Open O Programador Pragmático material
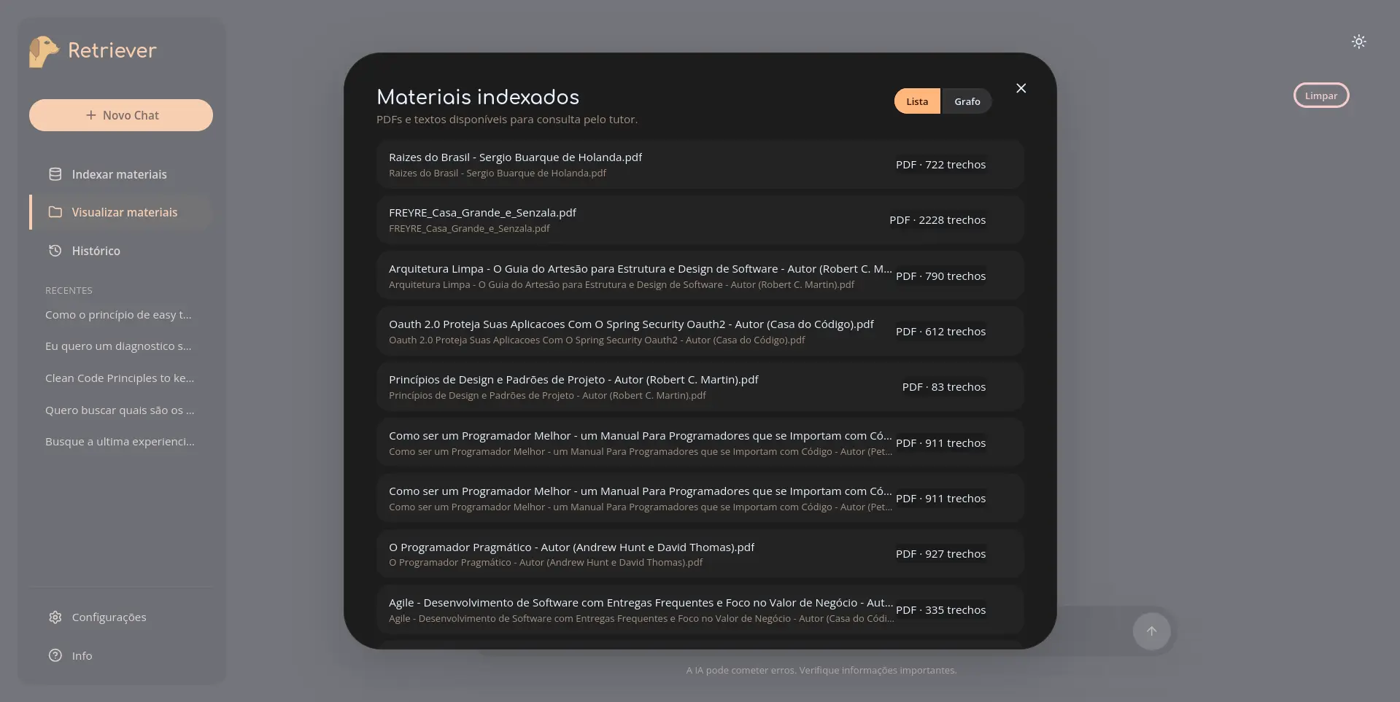1400x702 pixels. point(700,554)
